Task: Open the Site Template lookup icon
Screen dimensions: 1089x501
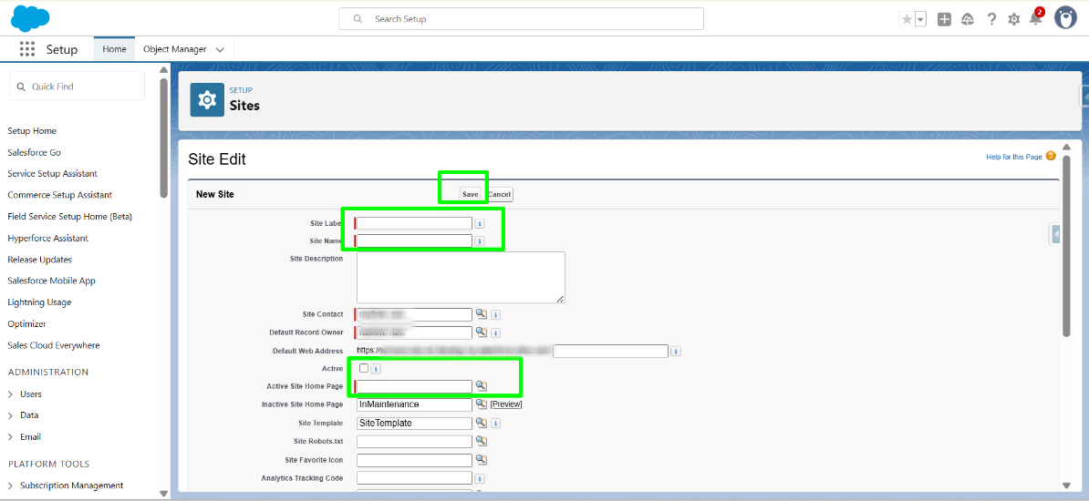Action: [x=481, y=423]
